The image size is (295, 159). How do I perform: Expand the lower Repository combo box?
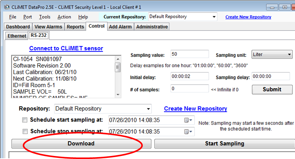coord(148,109)
